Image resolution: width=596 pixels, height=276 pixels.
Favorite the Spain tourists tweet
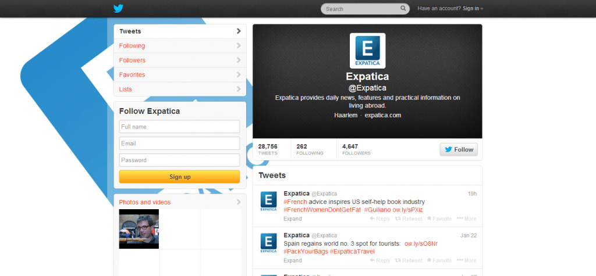(x=439, y=260)
